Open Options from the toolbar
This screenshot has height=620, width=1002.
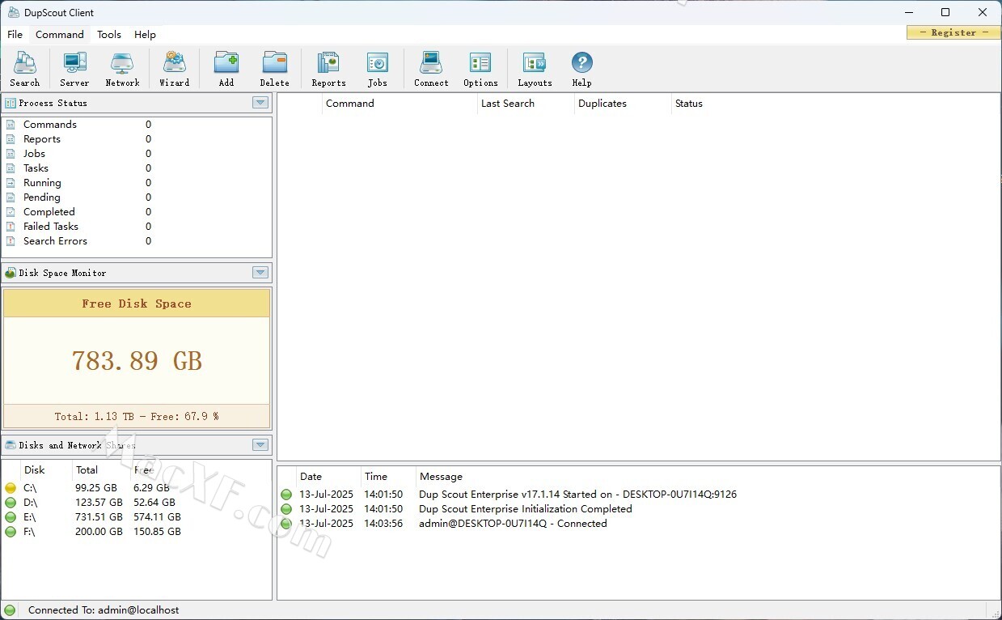[x=480, y=69]
